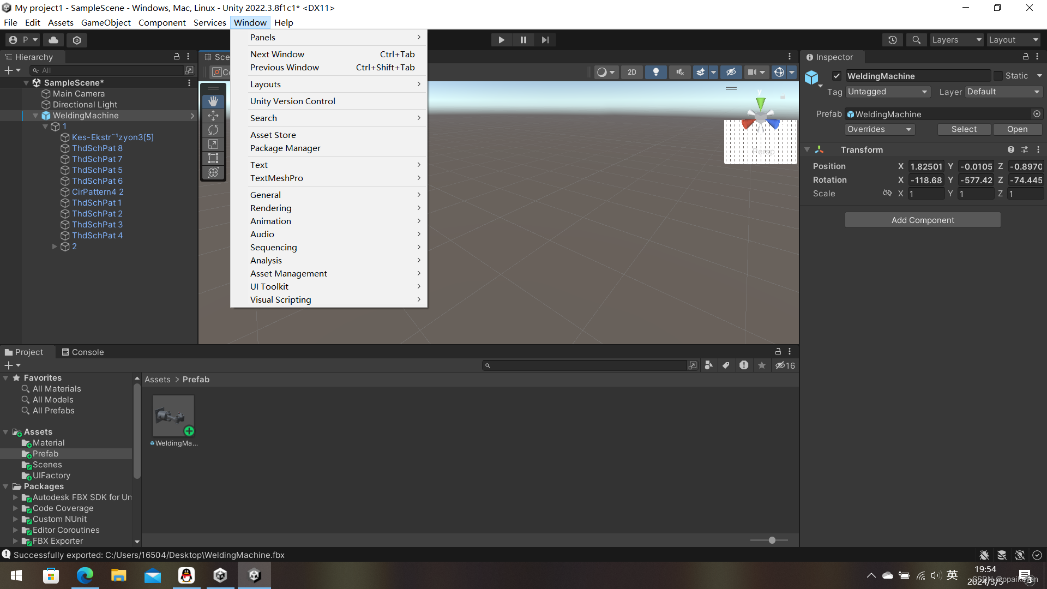
Task: Expand the hierarchy object named 2
Action: (55, 247)
